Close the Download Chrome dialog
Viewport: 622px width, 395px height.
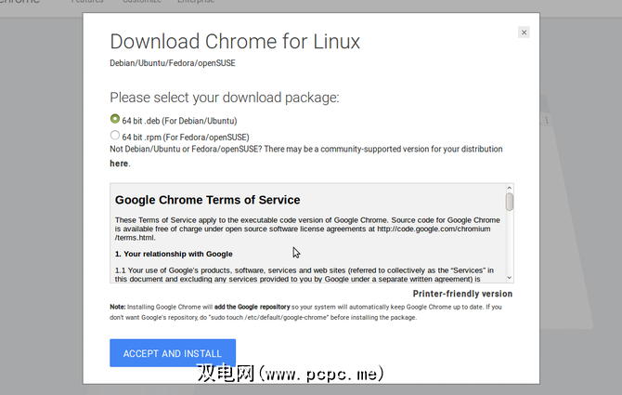(x=524, y=33)
